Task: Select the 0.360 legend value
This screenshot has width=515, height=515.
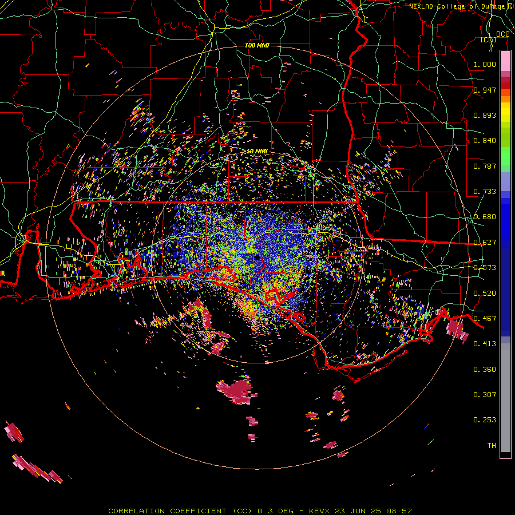Action: (x=485, y=370)
